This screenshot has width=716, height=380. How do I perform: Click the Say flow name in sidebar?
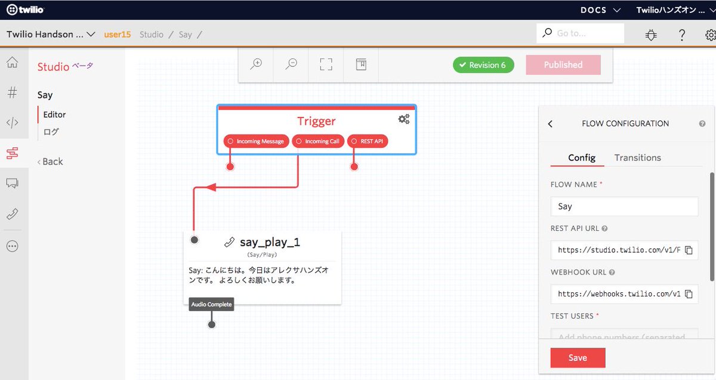pos(45,95)
